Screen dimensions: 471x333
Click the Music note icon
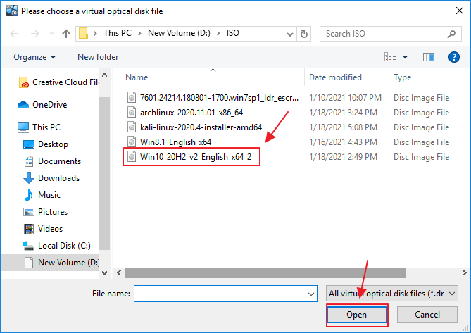click(x=29, y=195)
